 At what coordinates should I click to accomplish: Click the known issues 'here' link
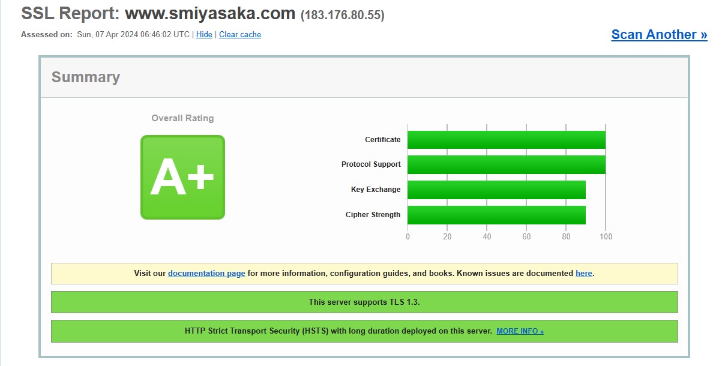click(x=583, y=274)
